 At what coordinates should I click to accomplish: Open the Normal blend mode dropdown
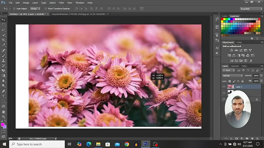(x=232, y=76)
